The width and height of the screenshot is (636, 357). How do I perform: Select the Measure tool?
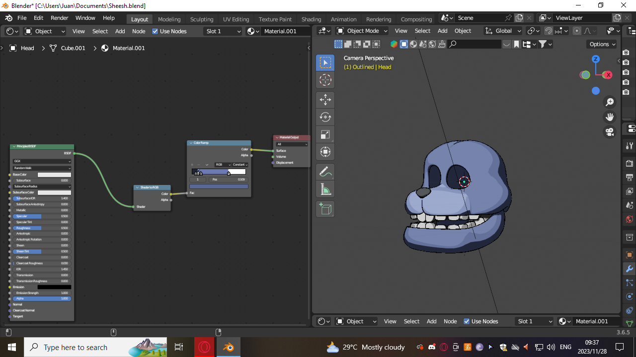coord(325,189)
